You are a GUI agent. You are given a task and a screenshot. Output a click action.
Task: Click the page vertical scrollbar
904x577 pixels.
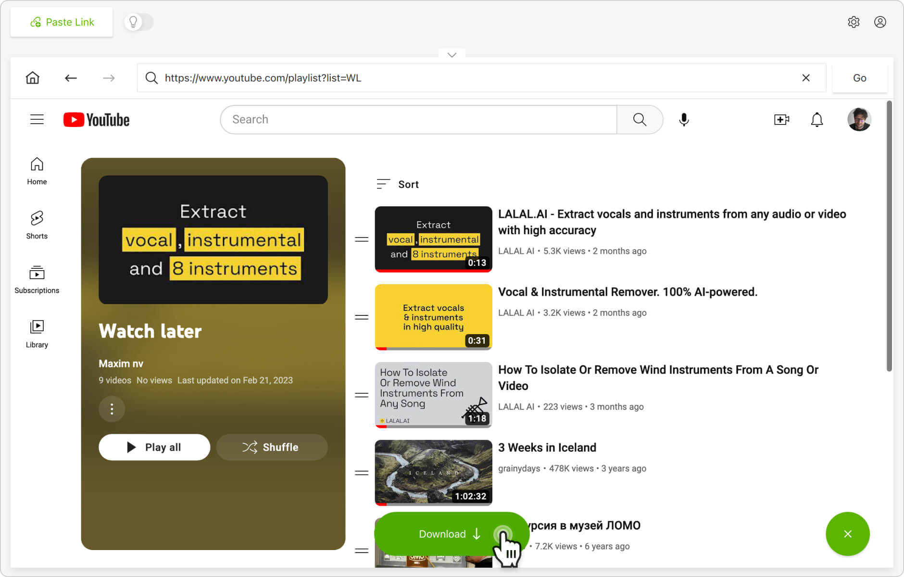[889, 236]
